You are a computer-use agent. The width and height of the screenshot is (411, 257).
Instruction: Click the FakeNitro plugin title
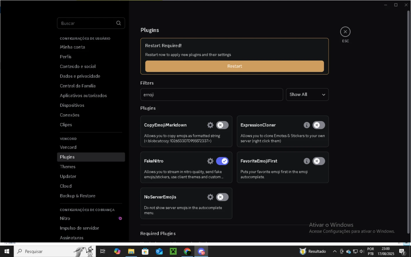point(154,161)
